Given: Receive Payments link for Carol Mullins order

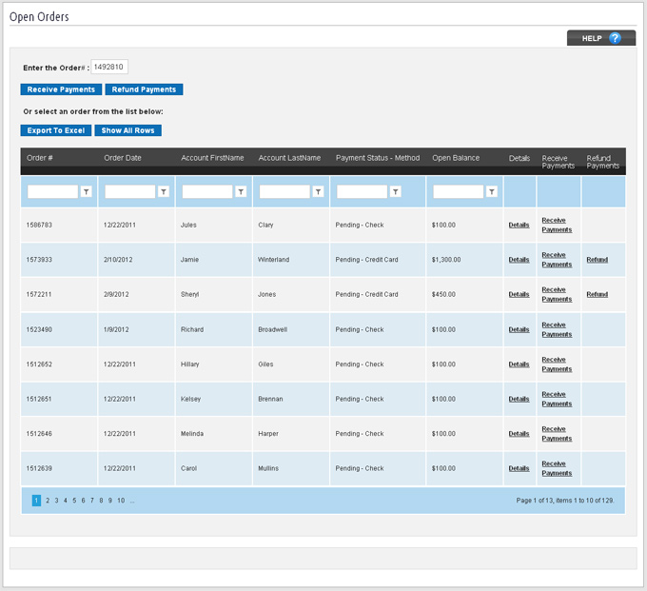Looking at the screenshot, I should pyautogui.click(x=557, y=468).
